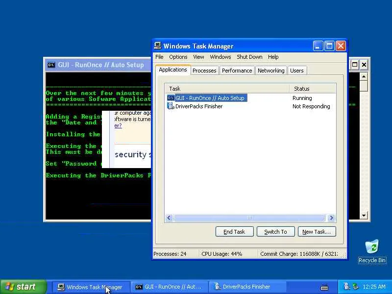The image size is (392, 294).
Task: Open the Options menu
Action: pyautogui.click(x=178, y=57)
